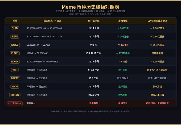Image resolution: width=181 pixels, height=125 pixels.
Task: Click 数千倍级 in MOG row
Action: tap(123, 87)
